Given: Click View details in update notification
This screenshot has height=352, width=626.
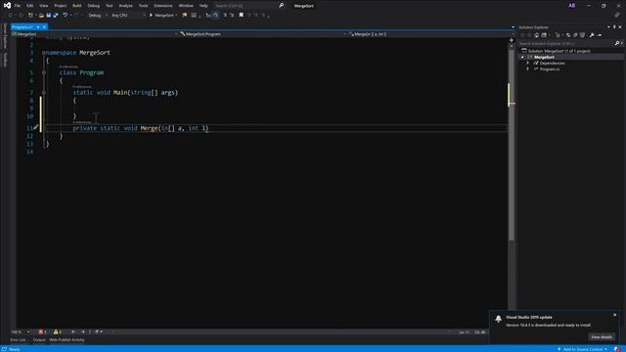Looking at the screenshot, I should pyautogui.click(x=602, y=337).
